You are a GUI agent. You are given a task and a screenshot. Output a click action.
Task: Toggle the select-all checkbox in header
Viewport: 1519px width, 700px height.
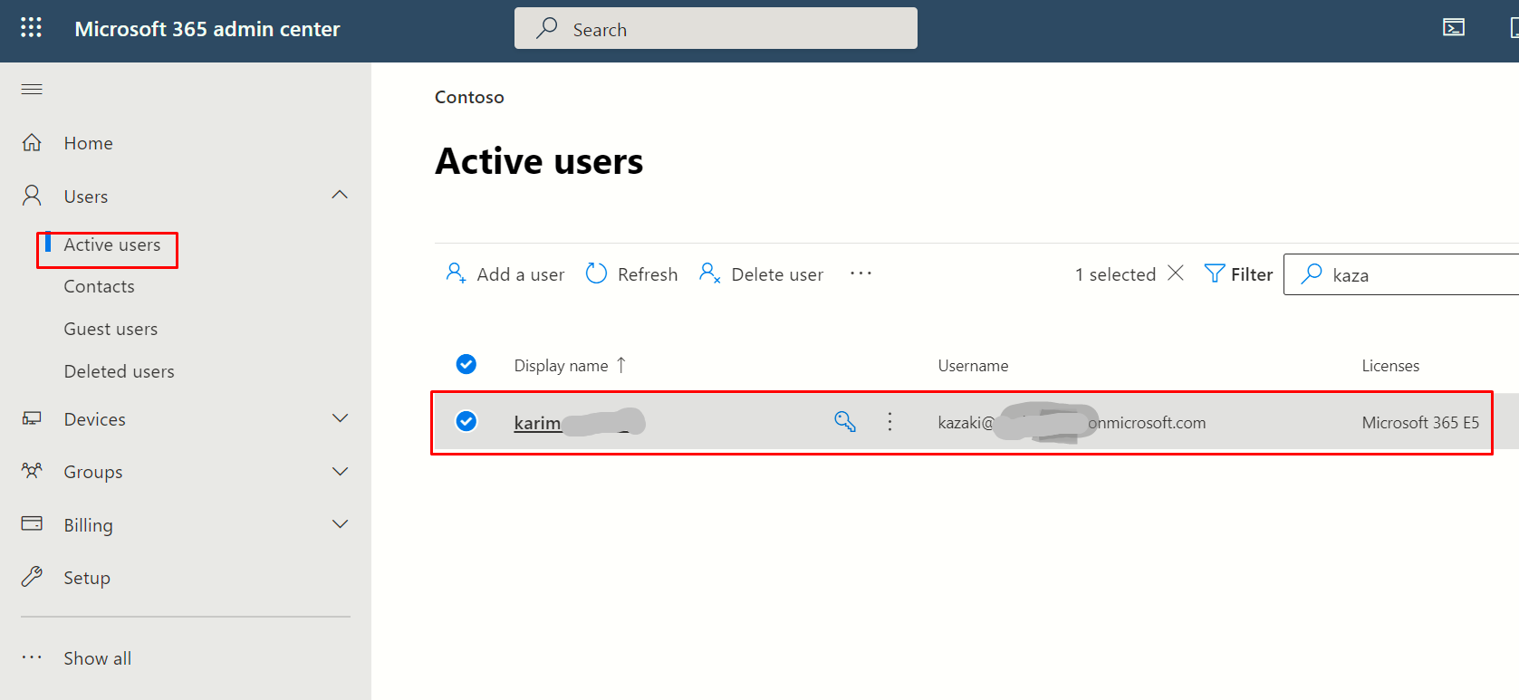click(x=466, y=364)
